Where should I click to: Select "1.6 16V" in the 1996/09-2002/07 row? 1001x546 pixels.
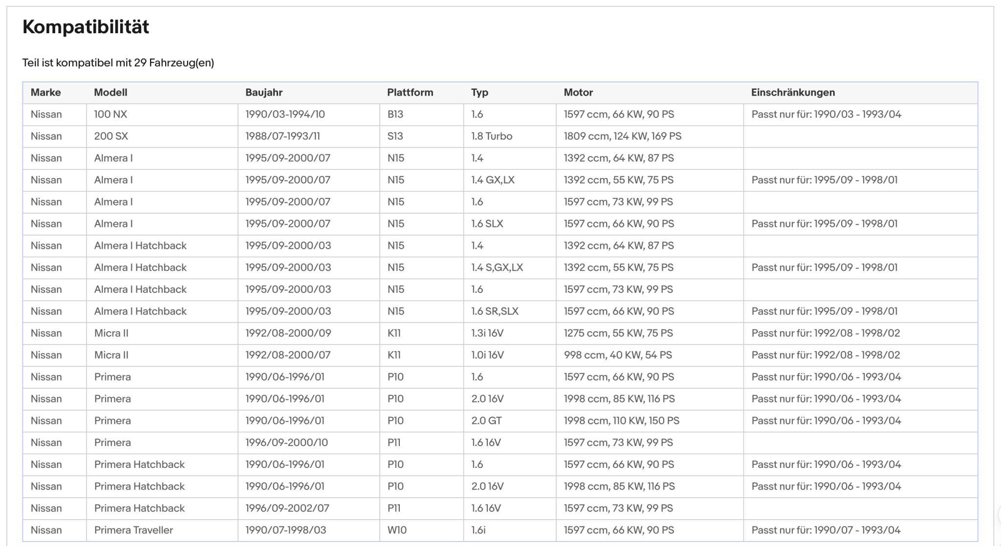coord(486,508)
